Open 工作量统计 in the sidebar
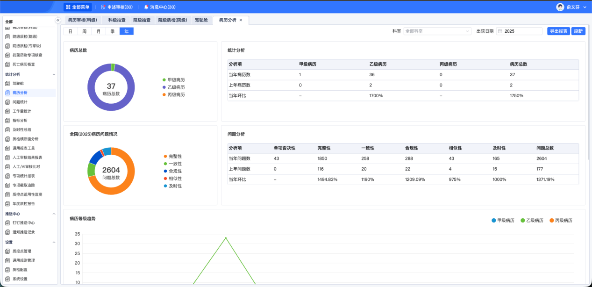 tap(22, 111)
